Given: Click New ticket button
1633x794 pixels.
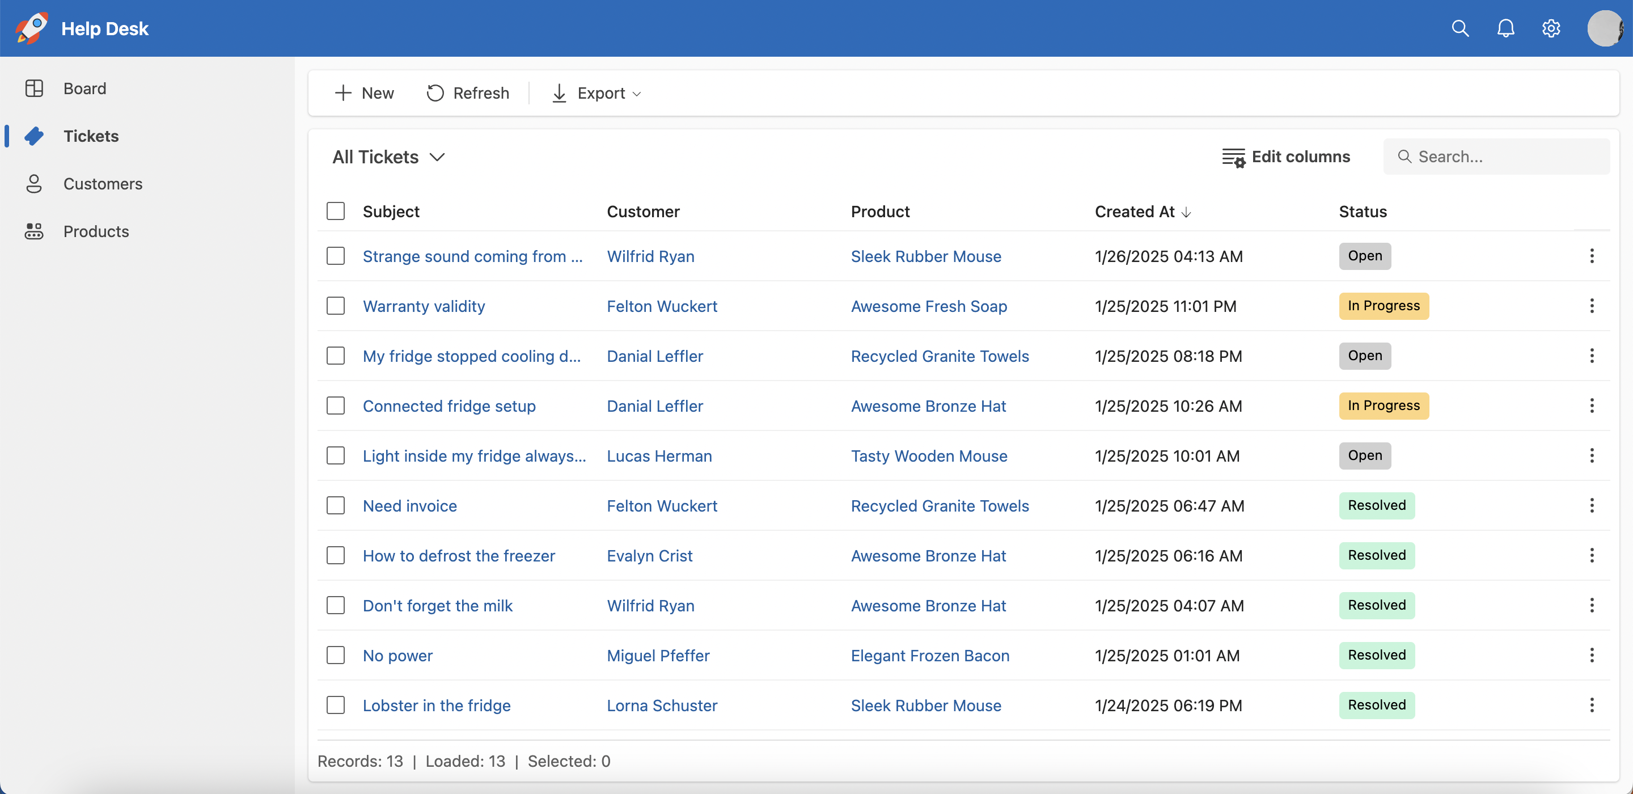Looking at the screenshot, I should pos(364,93).
